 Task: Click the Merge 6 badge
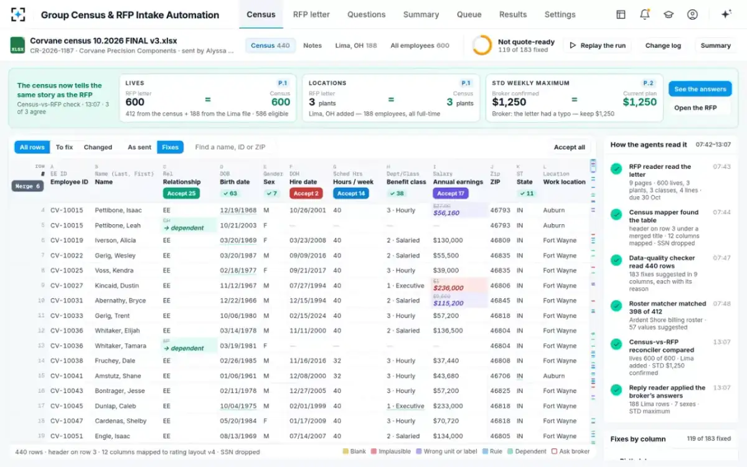tap(27, 186)
